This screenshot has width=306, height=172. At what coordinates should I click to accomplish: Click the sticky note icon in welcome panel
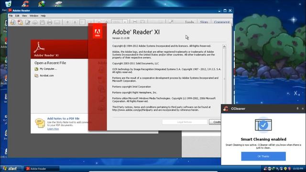click(x=40, y=123)
